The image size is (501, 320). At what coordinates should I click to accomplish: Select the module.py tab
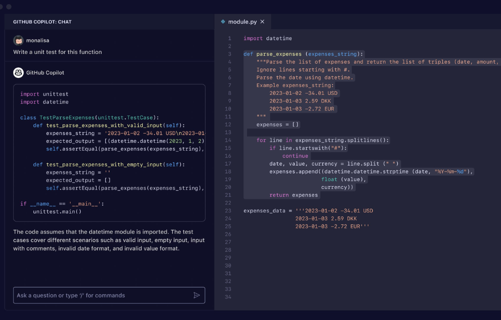coord(242,22)
